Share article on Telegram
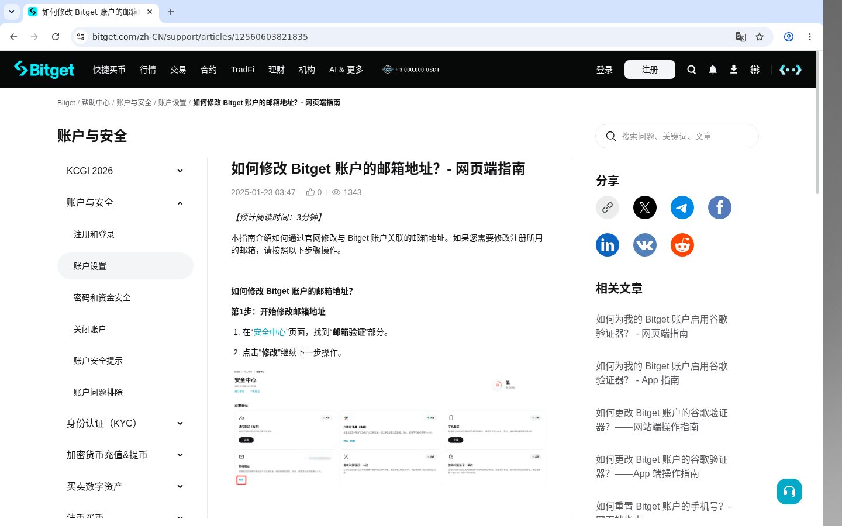The image size is (842, 526). coord(682,207)
